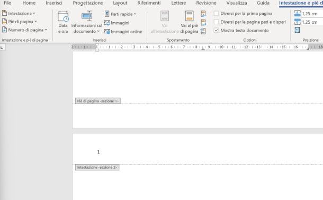This screenshot has height=200, width=323.
Task: Click the Data e ora calendar icon
Action: pos(63,16)
